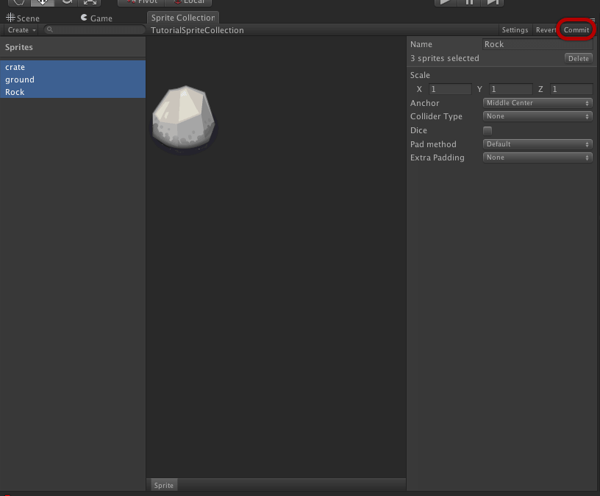The width and height of the screenshot is (600, 496).
Task: Switch to the Game tab
Action: click(x=96, y=18)
